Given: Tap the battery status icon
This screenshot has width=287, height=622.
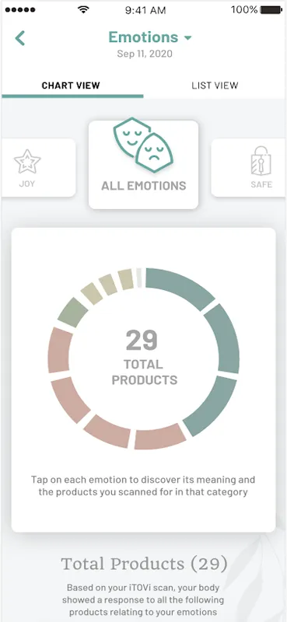Looking at the screenshot, I should click(x=271, y=9).
